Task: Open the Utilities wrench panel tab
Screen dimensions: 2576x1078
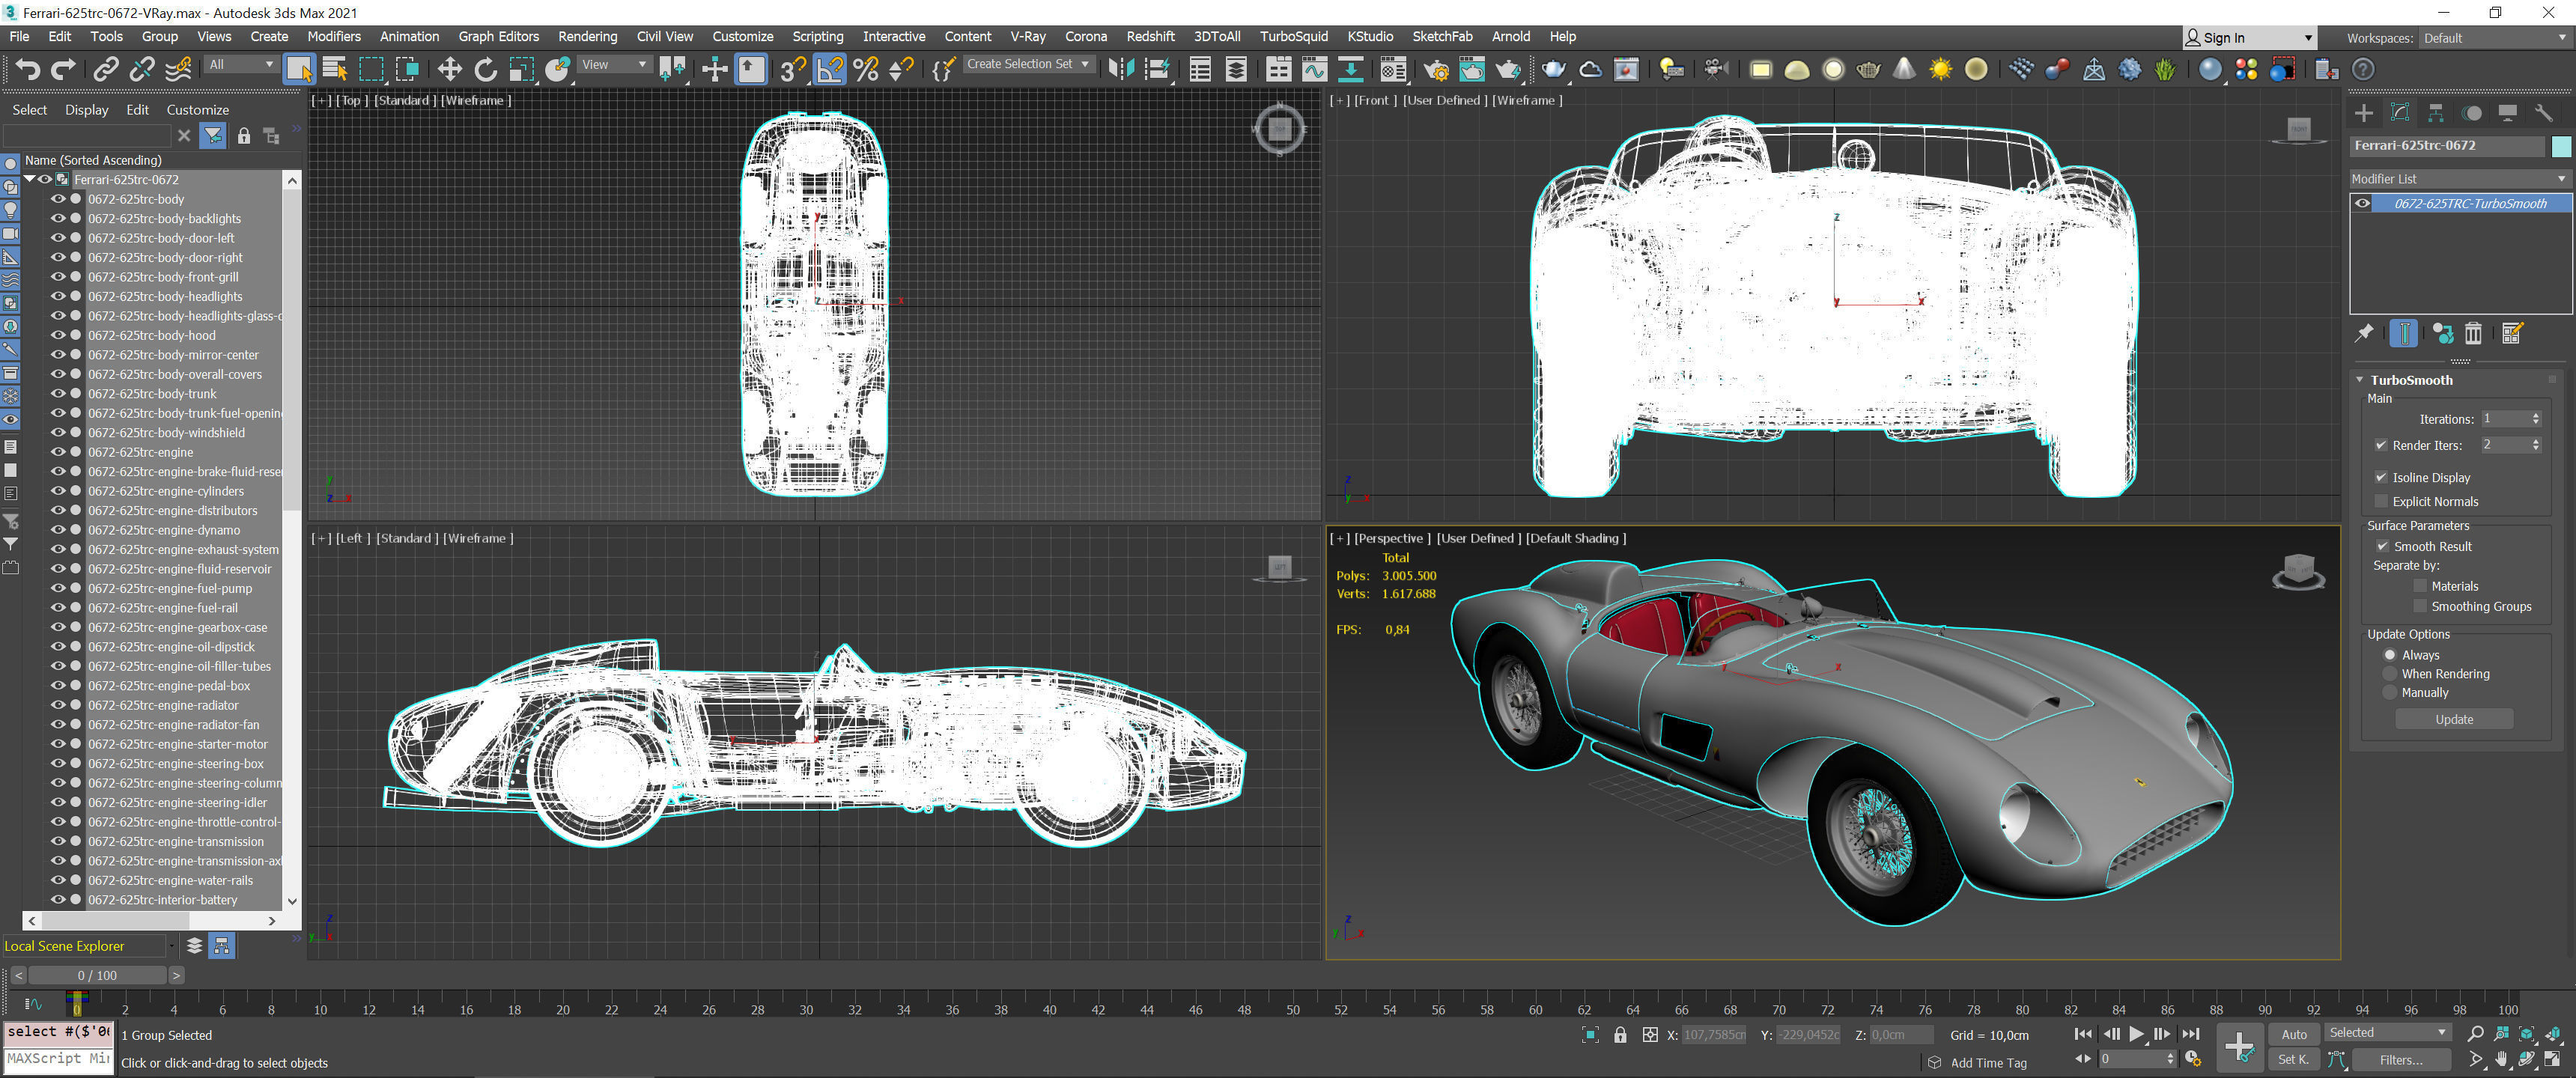Action: pos(2543,113)
